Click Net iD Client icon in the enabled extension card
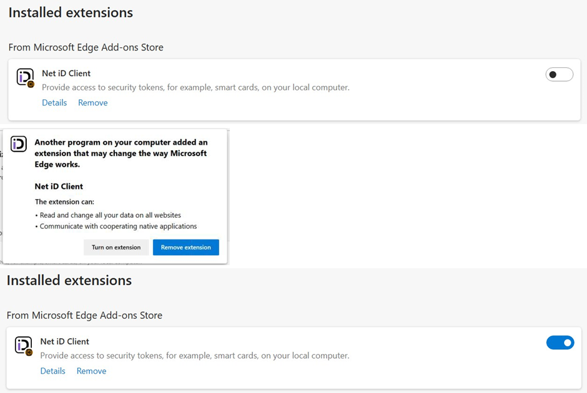587x393 pixels. 24,346
